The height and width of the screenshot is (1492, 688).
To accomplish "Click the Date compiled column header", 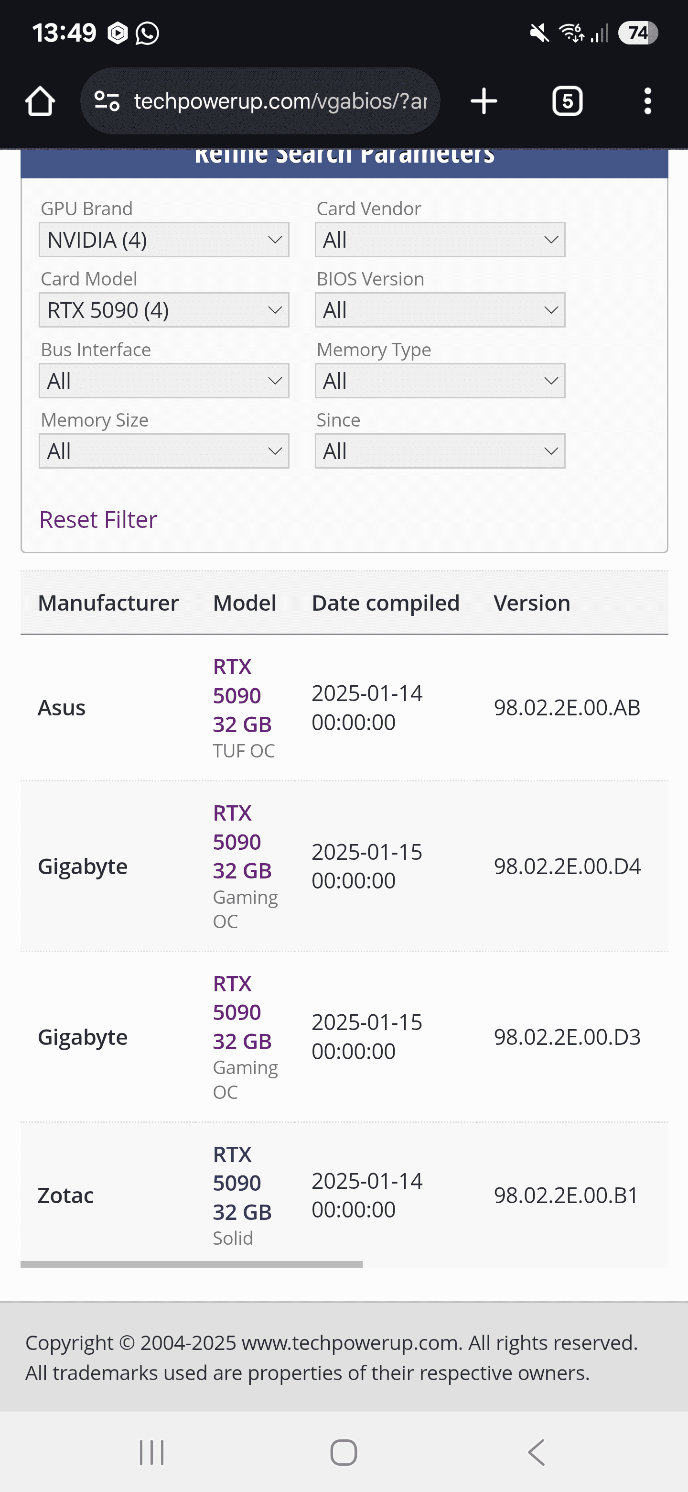I will [x=386, y=603].
